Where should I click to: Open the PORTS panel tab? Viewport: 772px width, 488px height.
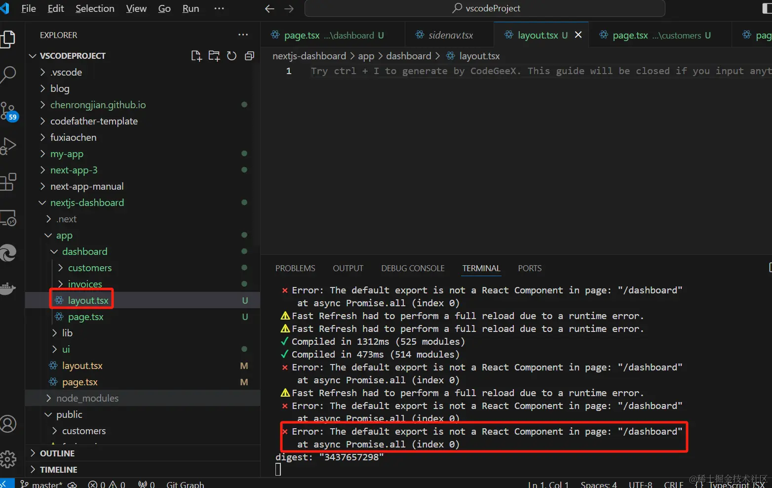[530, 268]
